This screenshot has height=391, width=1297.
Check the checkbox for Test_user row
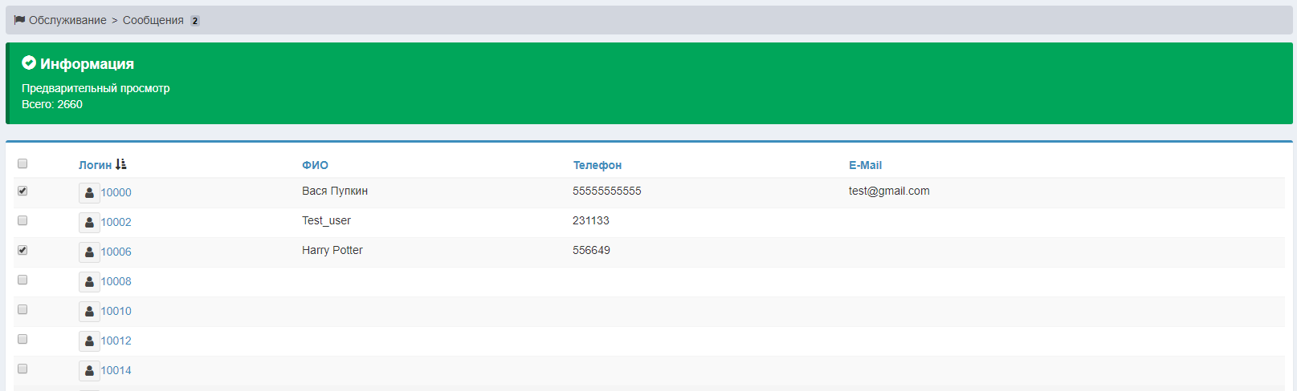click(22, 220)
